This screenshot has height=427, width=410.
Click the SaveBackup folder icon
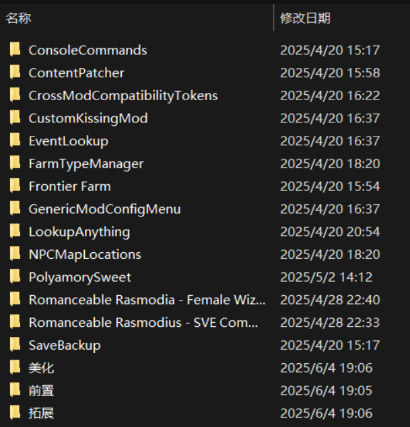pos(15,346)
